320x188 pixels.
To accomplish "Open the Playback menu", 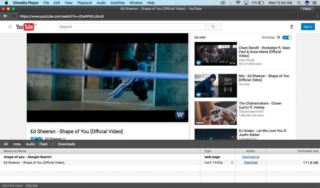I will [84, 3].
